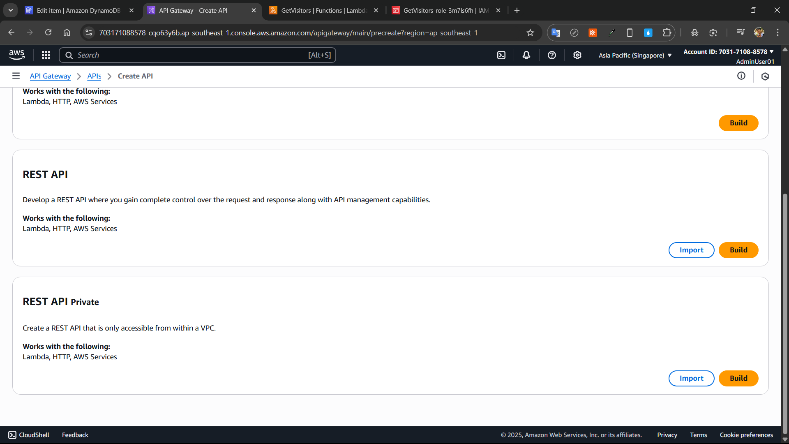Image resolution: width=789 pixels, height=444 pixels.
Task: Click Build under the topmost API card
Action: click(738, 123)
